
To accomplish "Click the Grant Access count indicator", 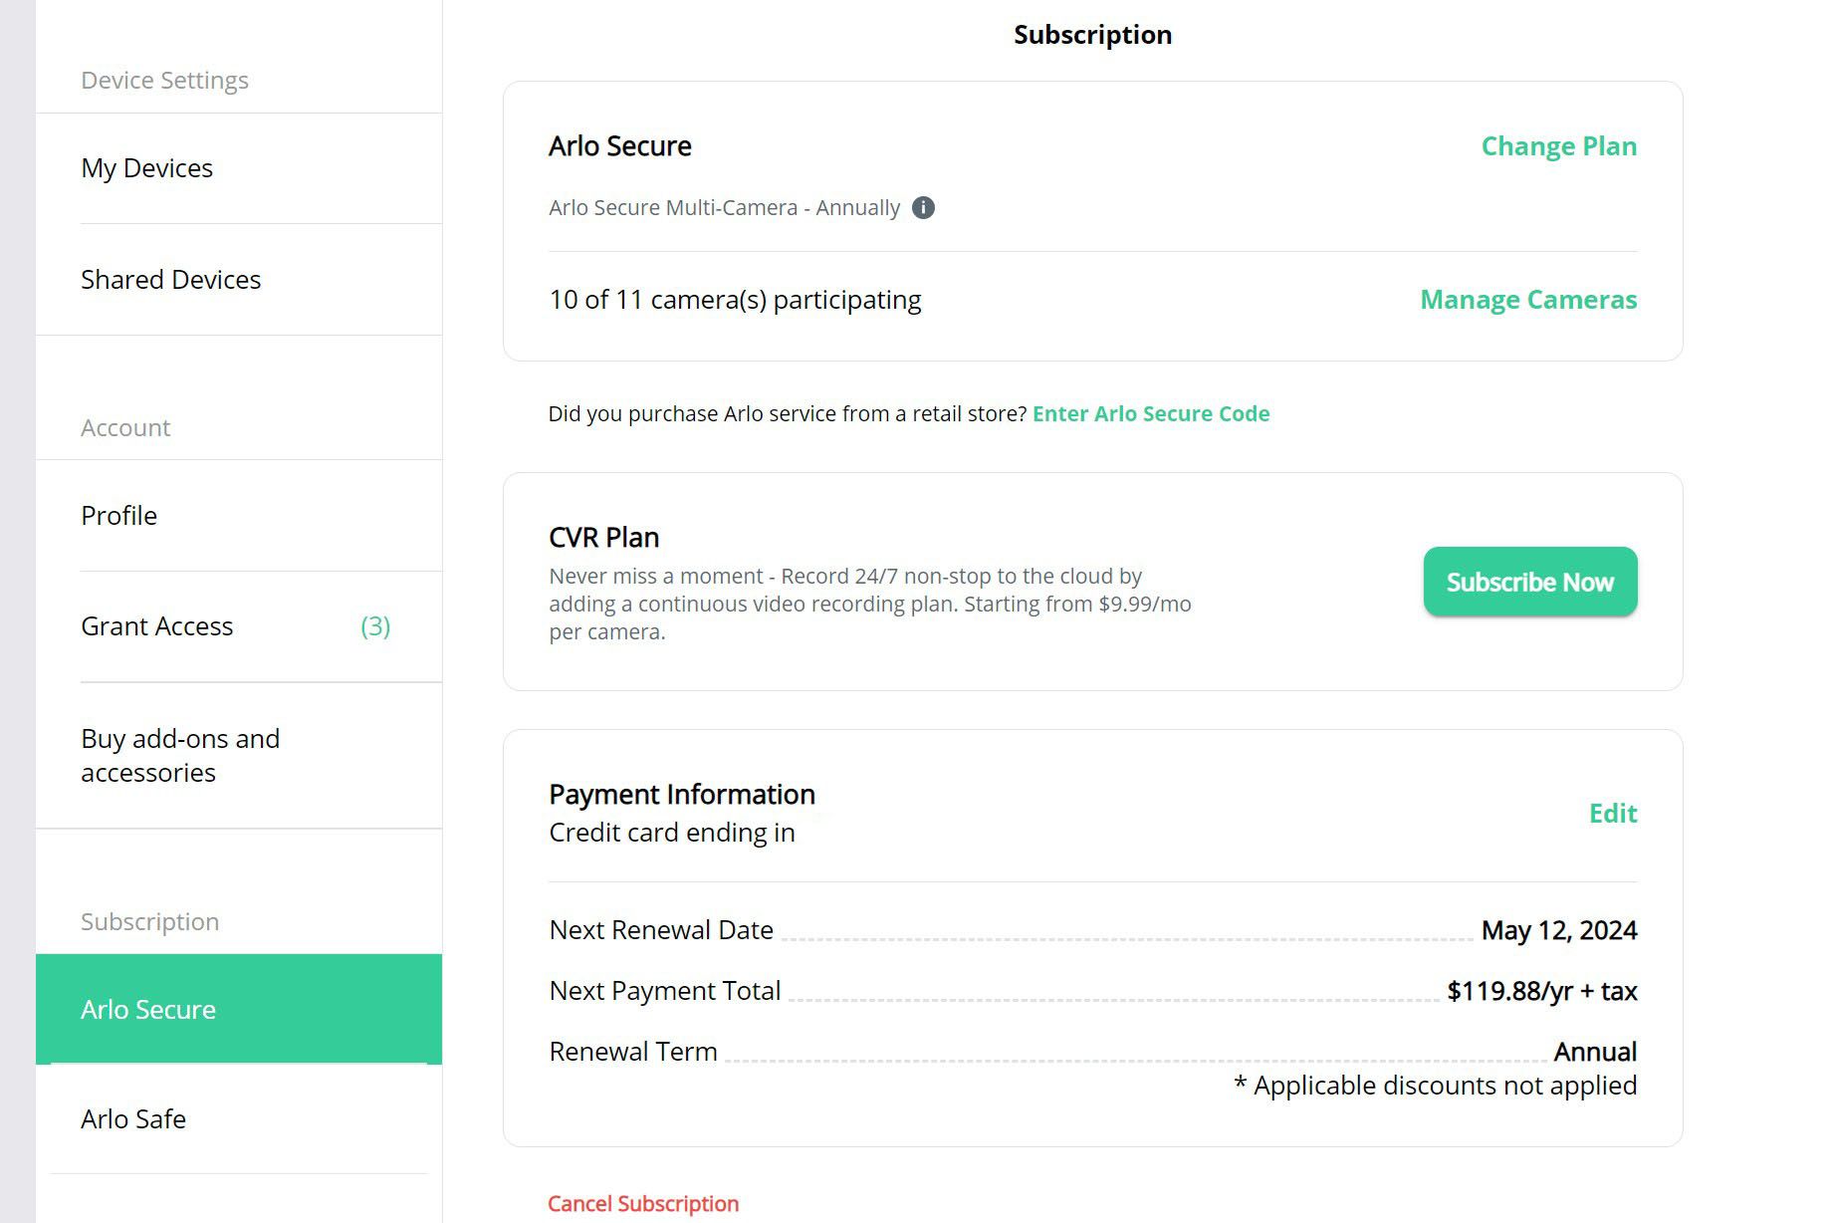I will 374,626.
